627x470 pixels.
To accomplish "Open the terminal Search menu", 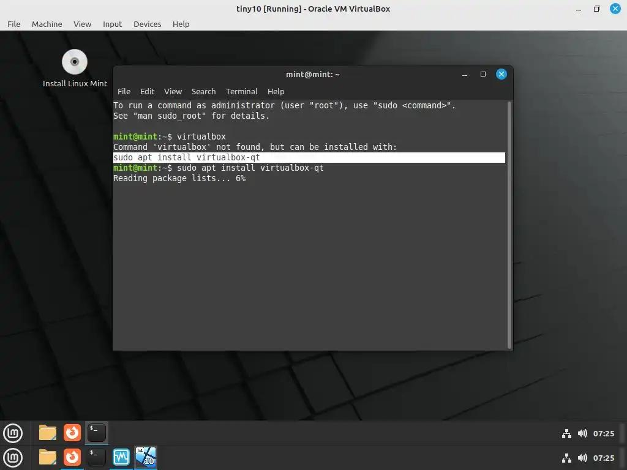I will tap(203, 92).
